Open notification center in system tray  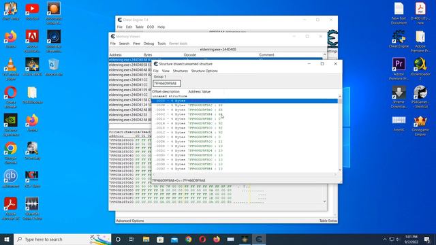(427, 239)
